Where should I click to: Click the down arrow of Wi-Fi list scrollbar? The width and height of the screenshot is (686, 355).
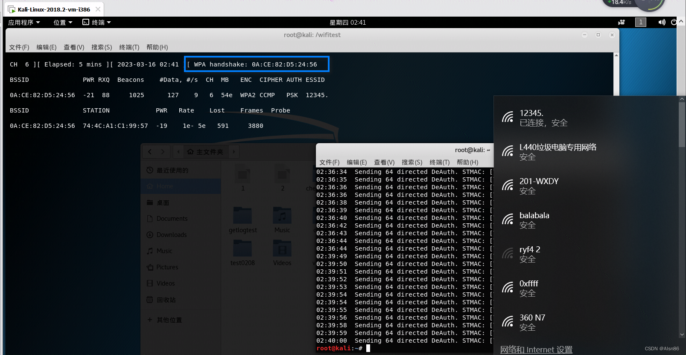[682, 335]
